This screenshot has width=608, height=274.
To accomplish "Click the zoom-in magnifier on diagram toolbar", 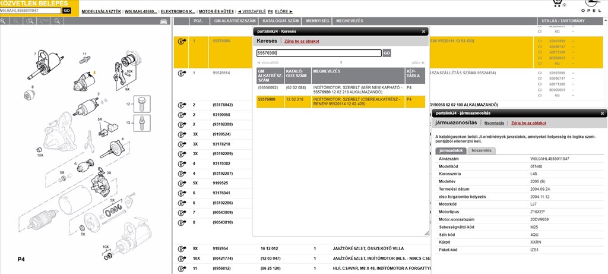I will point(3,21).
